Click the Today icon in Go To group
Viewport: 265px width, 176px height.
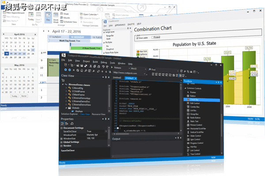31,18
